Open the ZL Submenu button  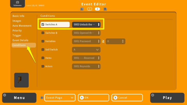(17, 4)
